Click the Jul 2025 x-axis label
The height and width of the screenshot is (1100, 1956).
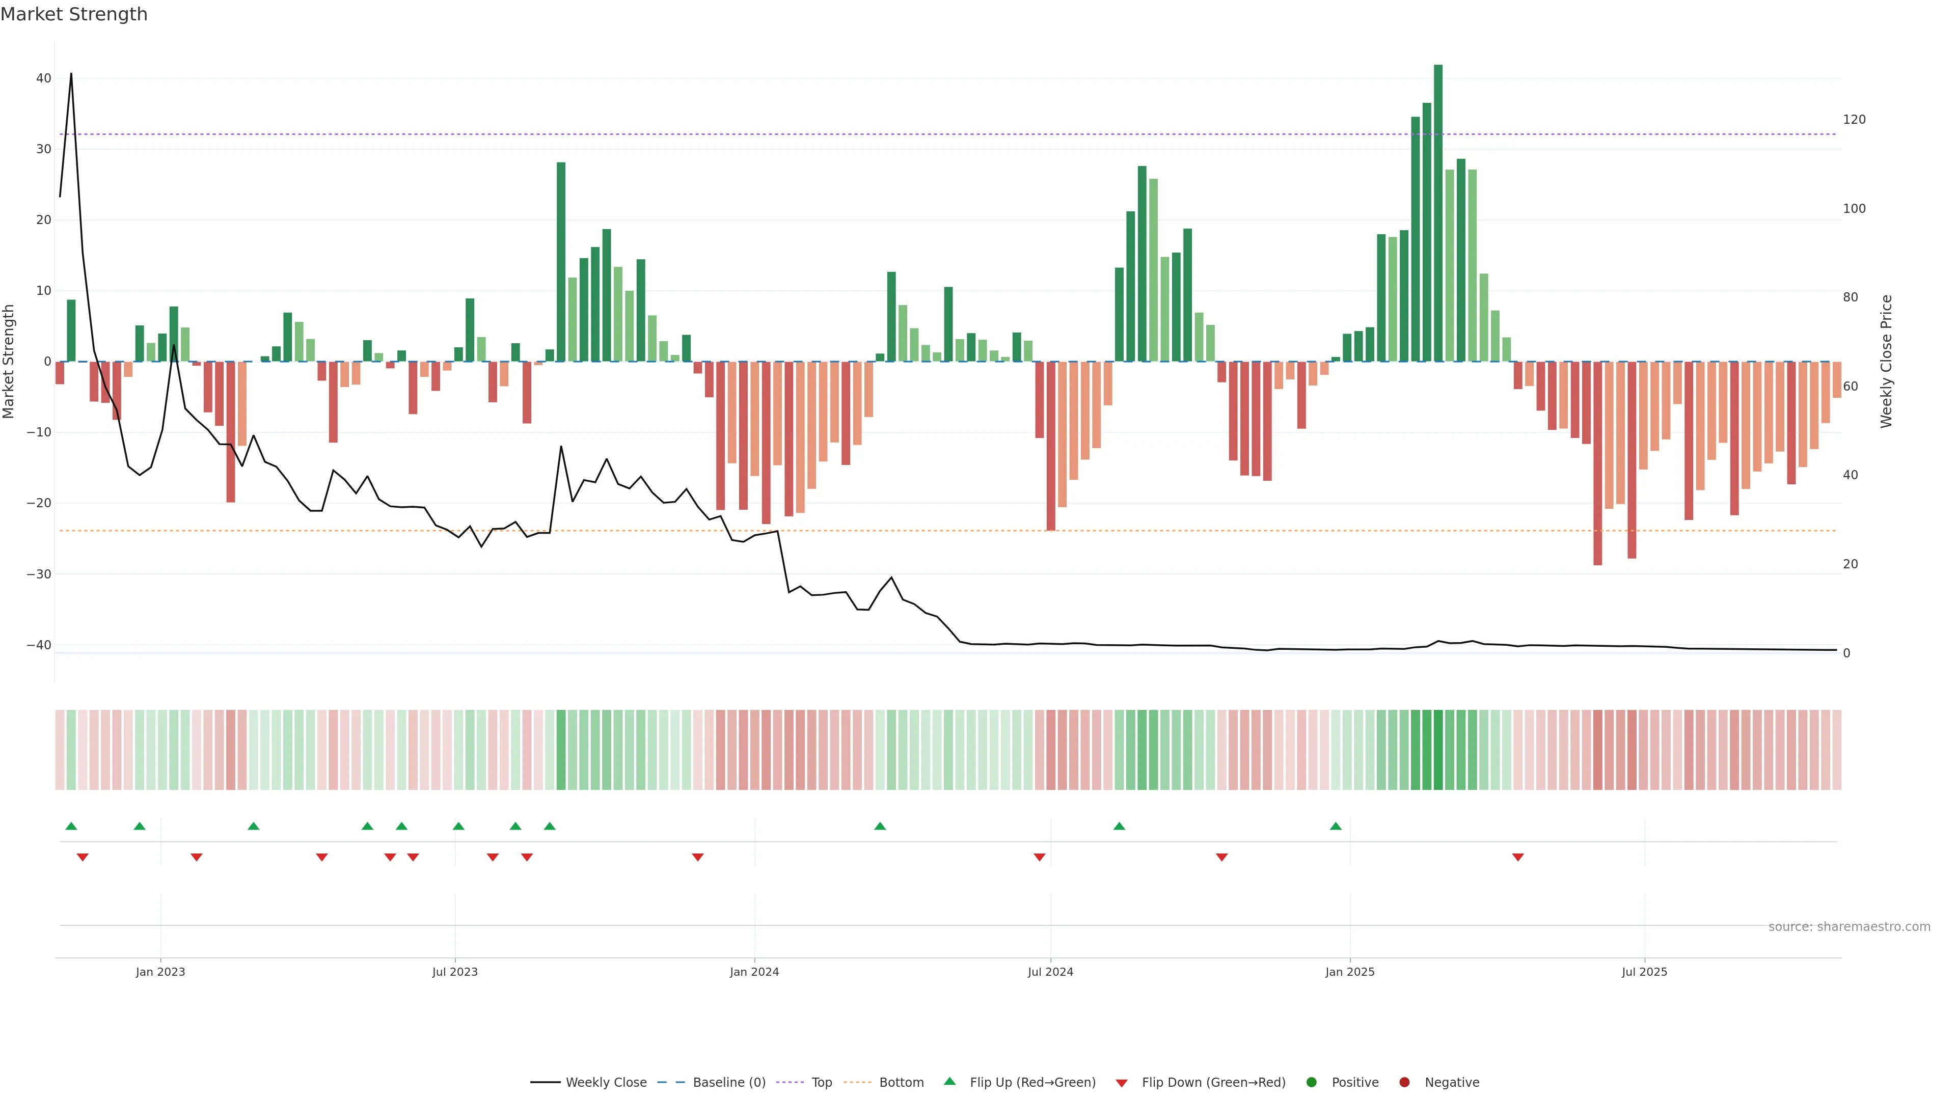coord(1644,972)
